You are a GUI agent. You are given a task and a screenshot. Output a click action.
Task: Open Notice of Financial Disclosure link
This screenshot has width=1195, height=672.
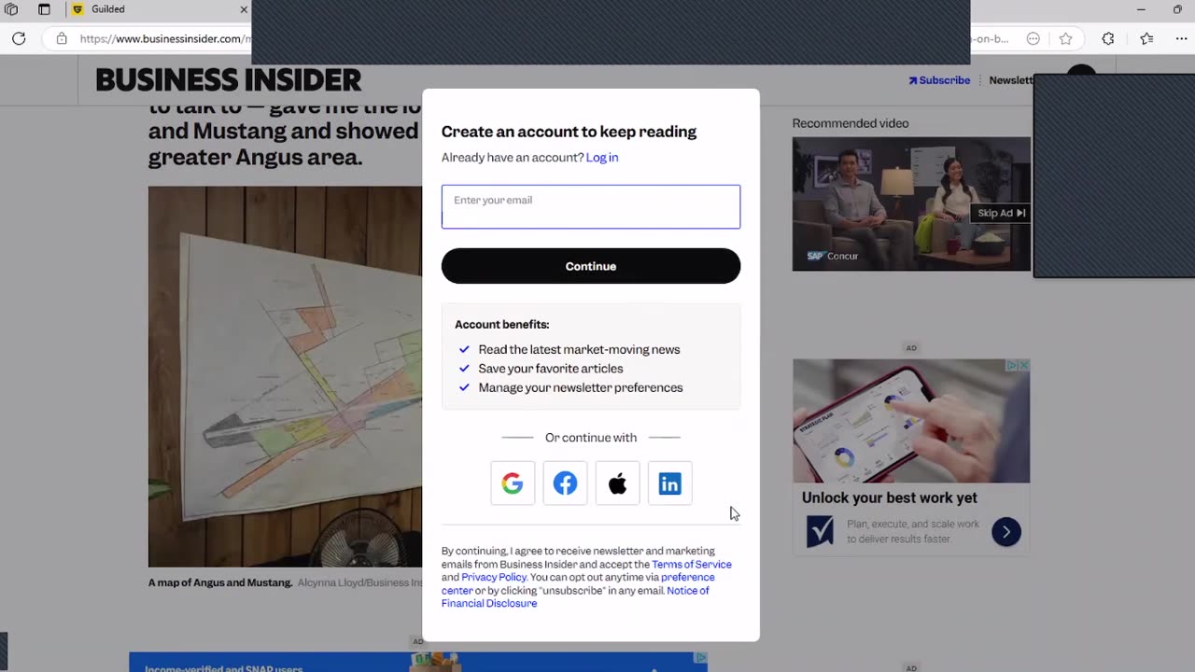[x=575, y=596]
